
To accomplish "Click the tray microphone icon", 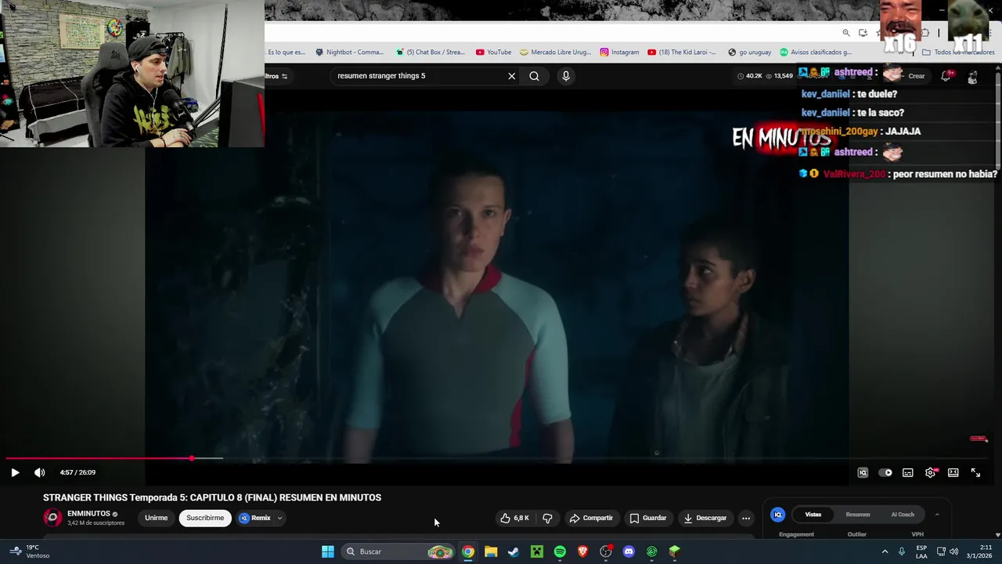I will [902, 551].
